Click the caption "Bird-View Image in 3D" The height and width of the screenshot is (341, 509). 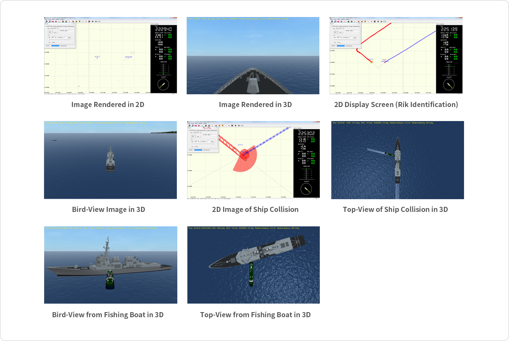pyautogui.click(x=109, y=209)
